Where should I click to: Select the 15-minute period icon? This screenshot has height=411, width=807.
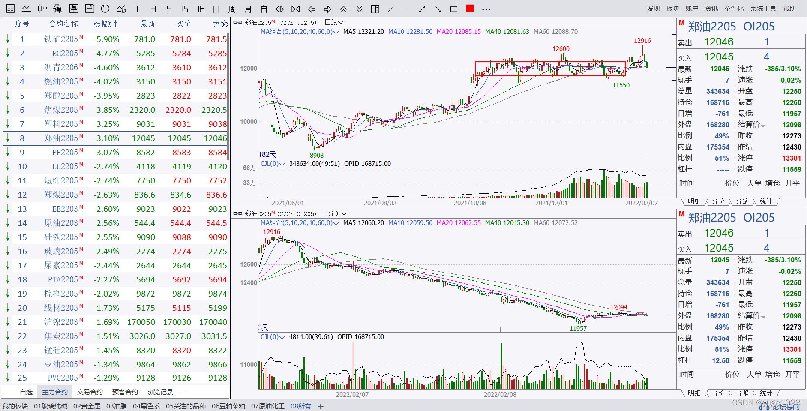tap(185, 9)
